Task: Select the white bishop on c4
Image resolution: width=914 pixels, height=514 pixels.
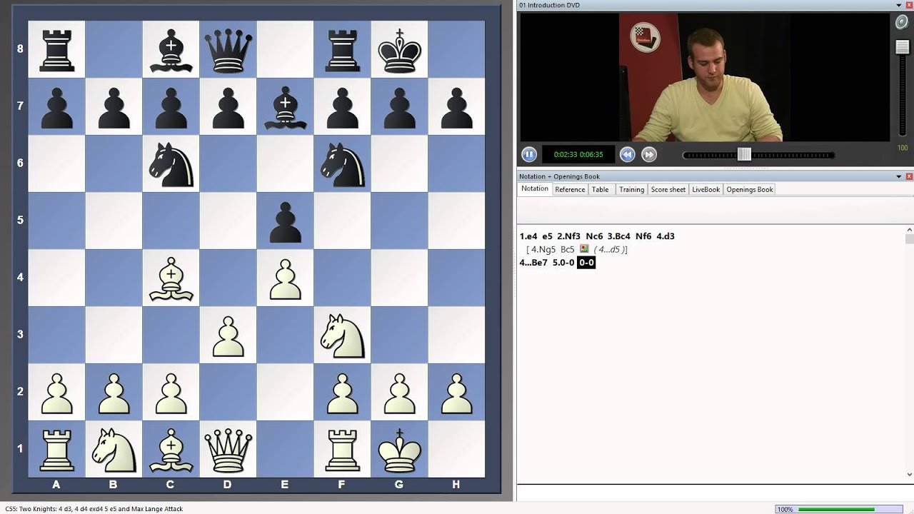Action: (171, 278)
